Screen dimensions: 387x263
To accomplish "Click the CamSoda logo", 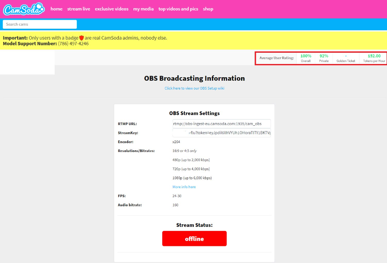I will [24, 9].
